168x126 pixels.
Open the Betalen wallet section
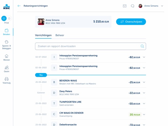pos(6,32)
